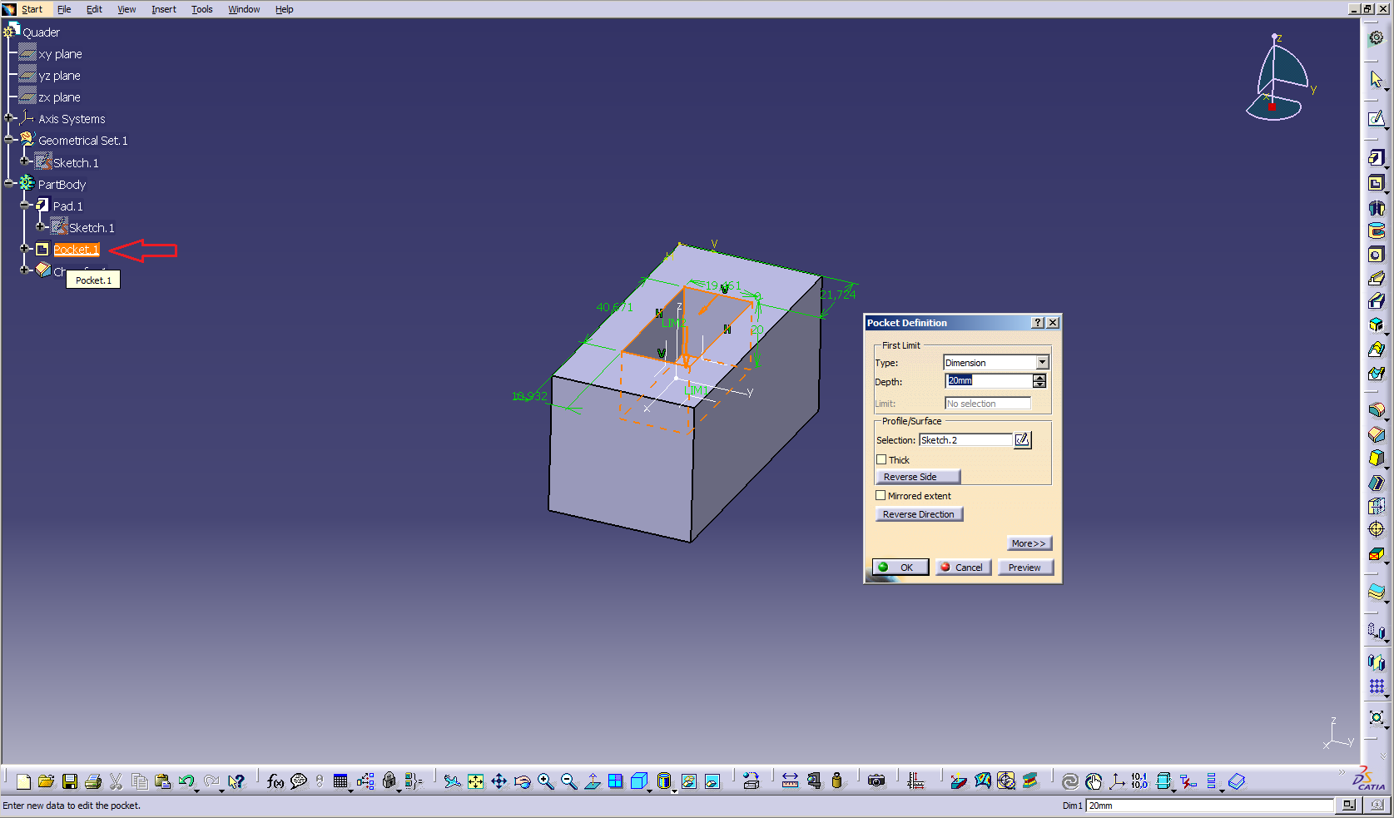Click the Measure Between icon
The height and width of the screenshot is (818, 1394).
point(790,781)
